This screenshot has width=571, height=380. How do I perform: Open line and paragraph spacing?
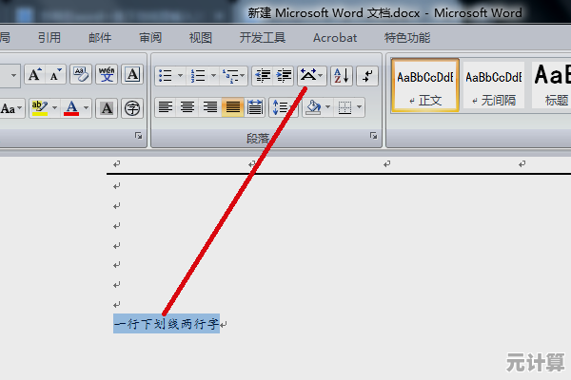coord(284,107)
